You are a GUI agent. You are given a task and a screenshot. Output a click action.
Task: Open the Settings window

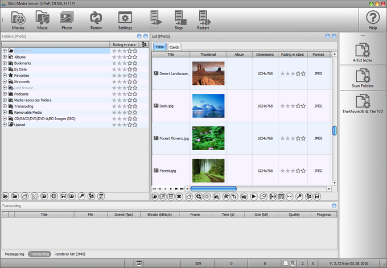pyautogui.click(x=125, y=20)
